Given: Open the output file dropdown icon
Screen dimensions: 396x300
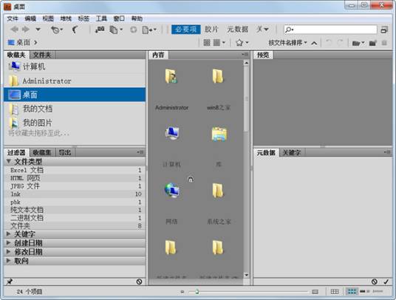Looking at the screenshot, I should point(149,30).
